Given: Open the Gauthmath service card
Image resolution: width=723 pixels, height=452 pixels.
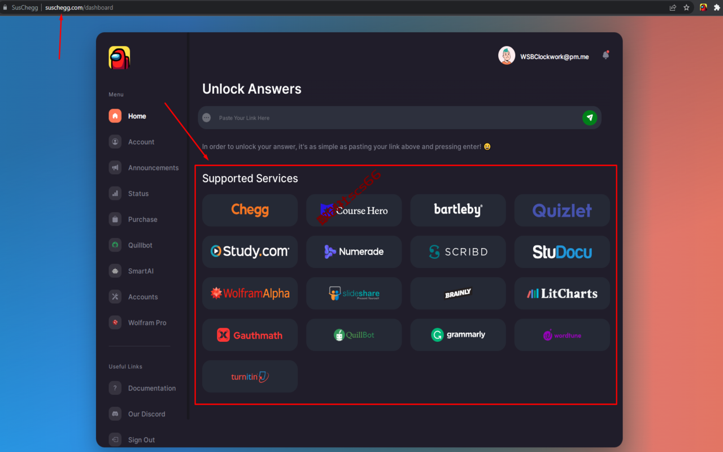Looking at the screenshot, I should (250, 335).
